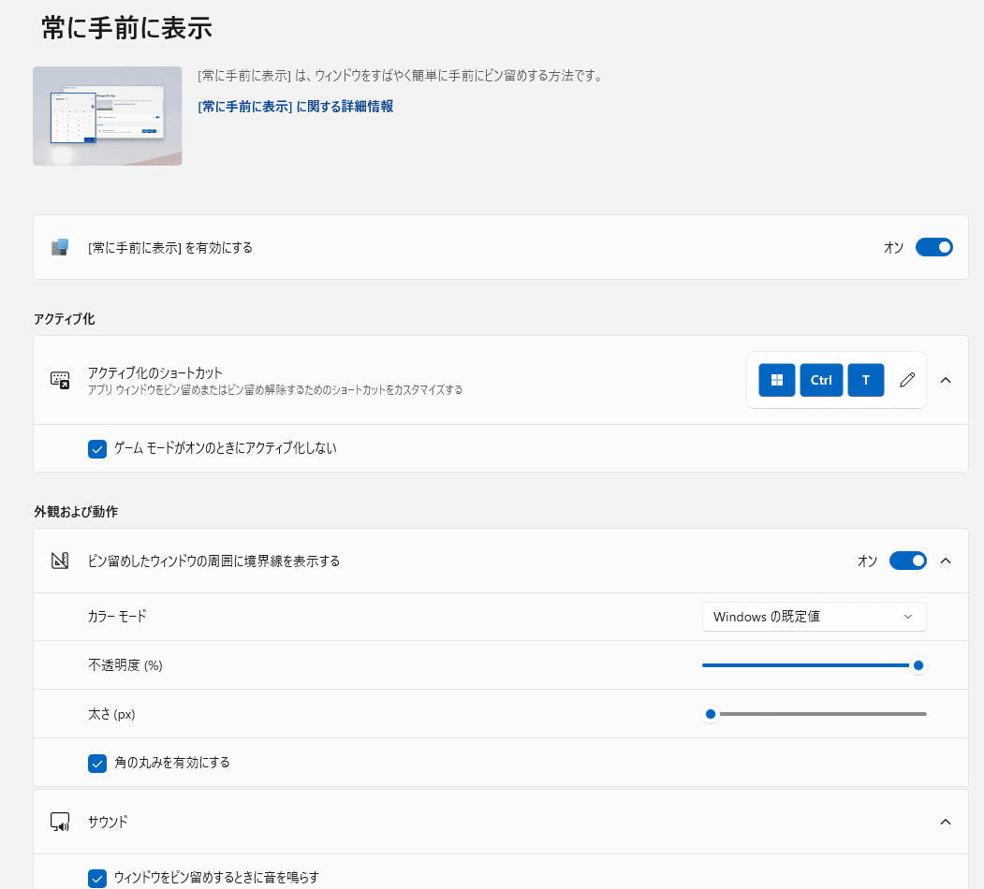Viewport: 984px width, 889px height.
Task: Collapse the border settings section chevron
Action: point(946,561)
